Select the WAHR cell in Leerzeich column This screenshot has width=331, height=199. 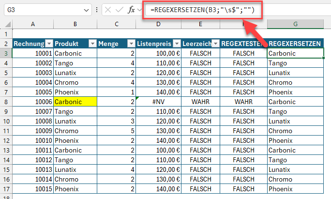point(200,102)
